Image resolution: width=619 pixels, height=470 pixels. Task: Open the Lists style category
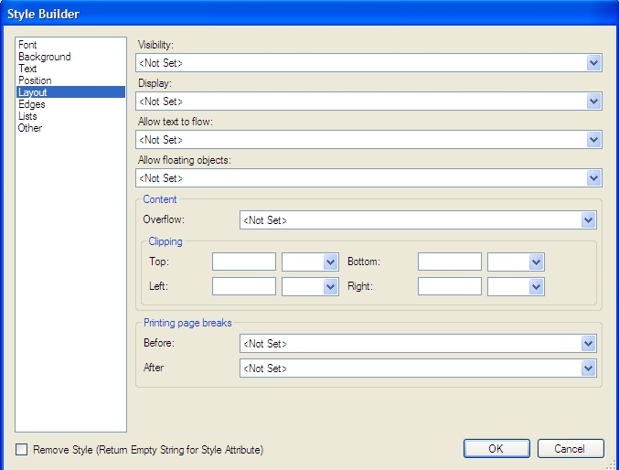pos(29,116)
